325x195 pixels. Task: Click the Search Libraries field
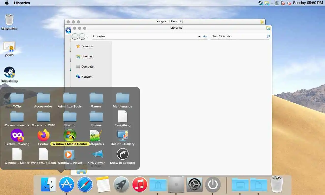tap(240, 36)
